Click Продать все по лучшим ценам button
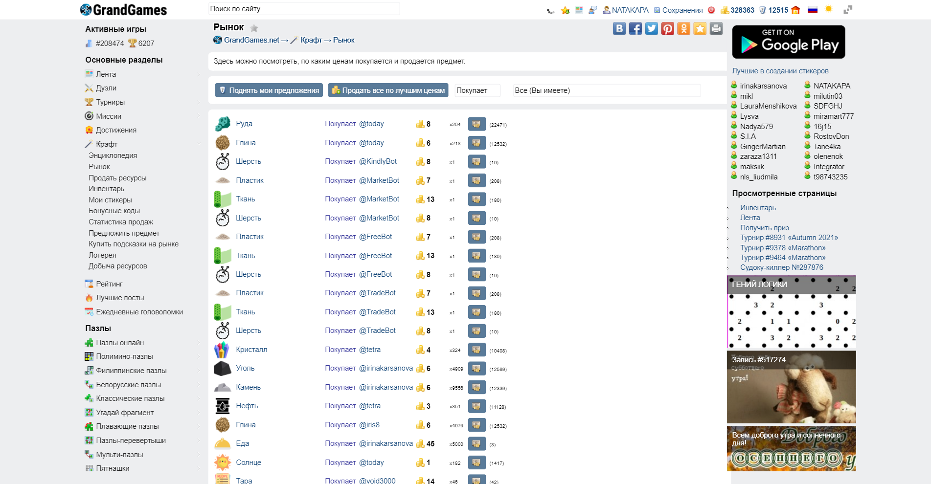 click(388, 90)
